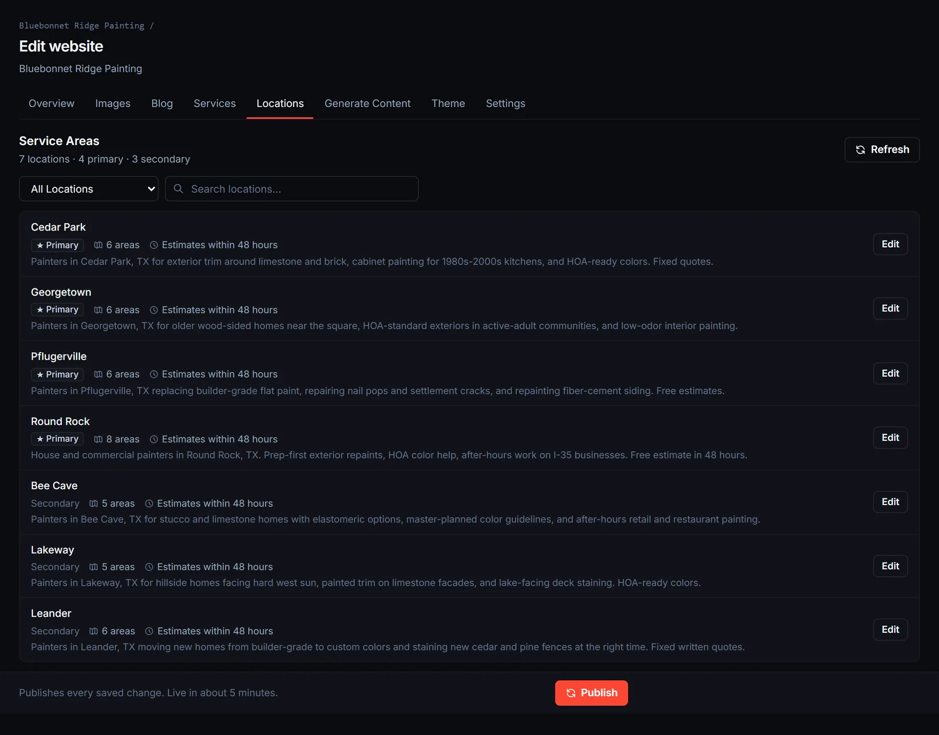Click the Search locations input field

[x=292, y=189]
